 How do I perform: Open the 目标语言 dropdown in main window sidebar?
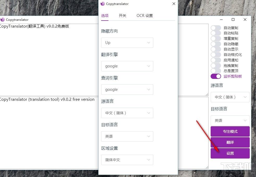click(230, 121)
